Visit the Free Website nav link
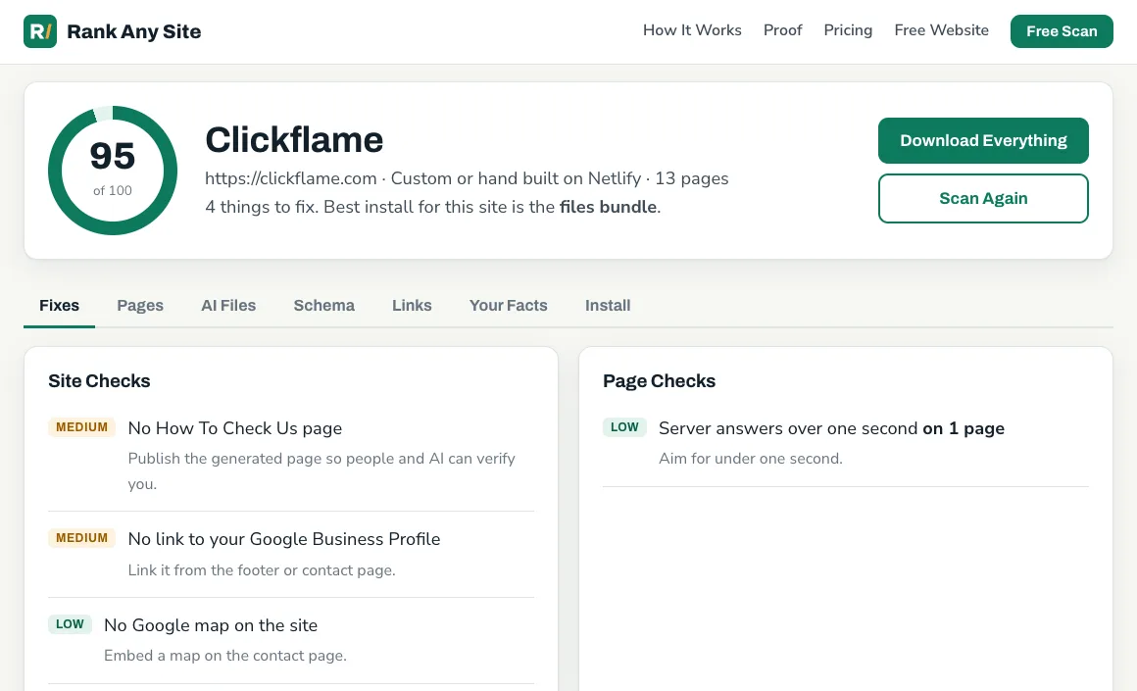1137x691 pixels. (941, 30)
